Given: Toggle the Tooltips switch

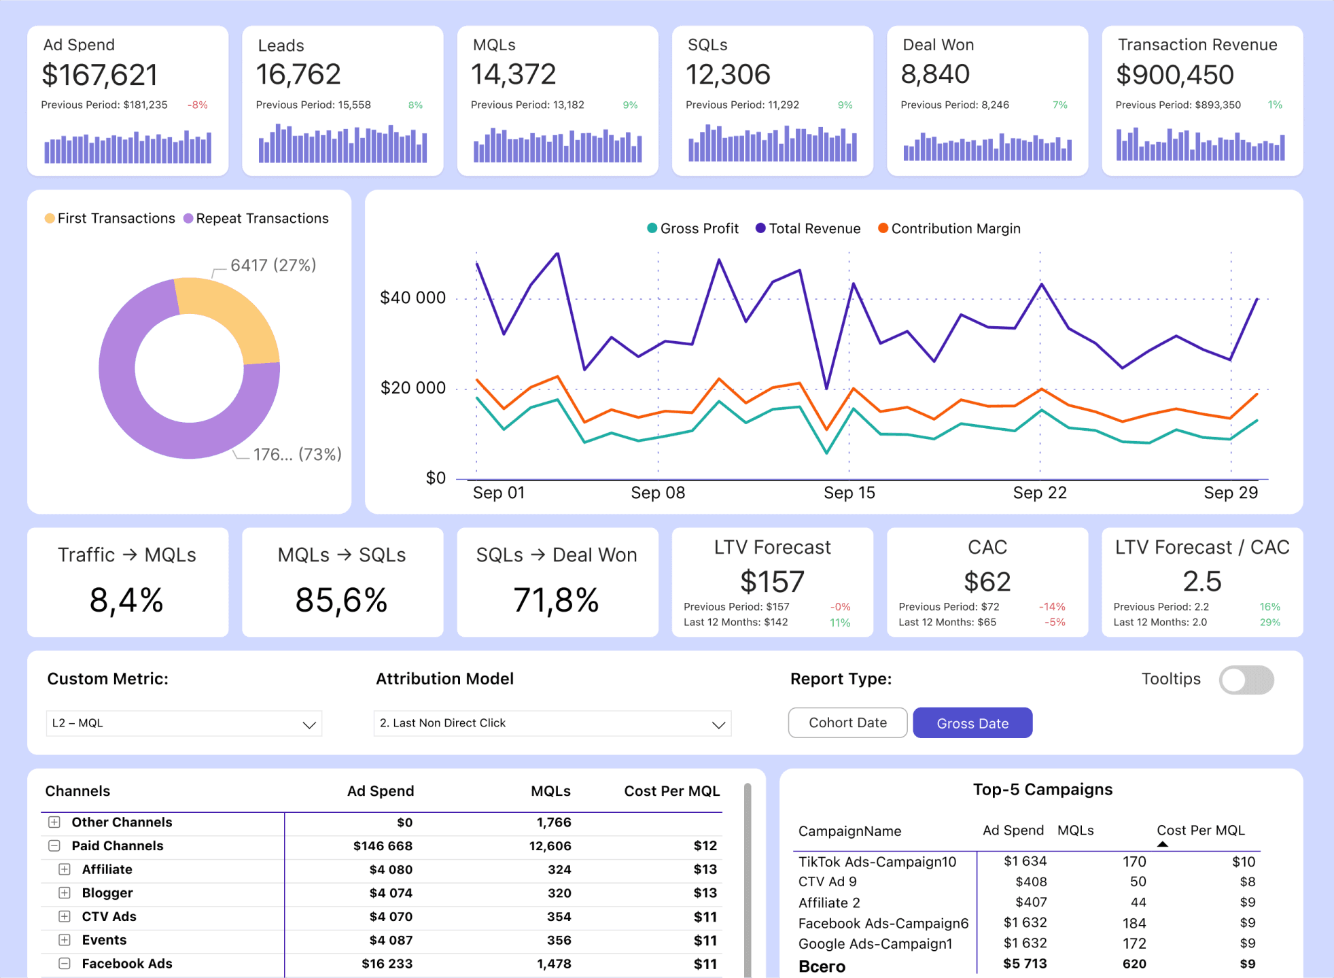Looking at the screenshot, I should pos(1246,680).
